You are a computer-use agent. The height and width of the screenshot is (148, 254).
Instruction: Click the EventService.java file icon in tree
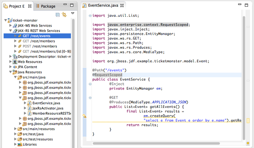29,103
